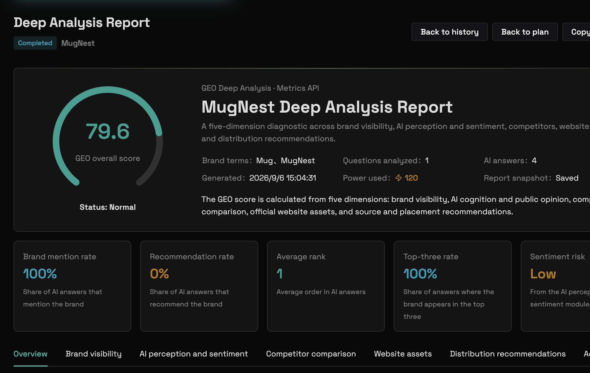This screenshot has height=373, width=590.
Task: Click the Recommendation rate 0% card
Action: (199, 286)
